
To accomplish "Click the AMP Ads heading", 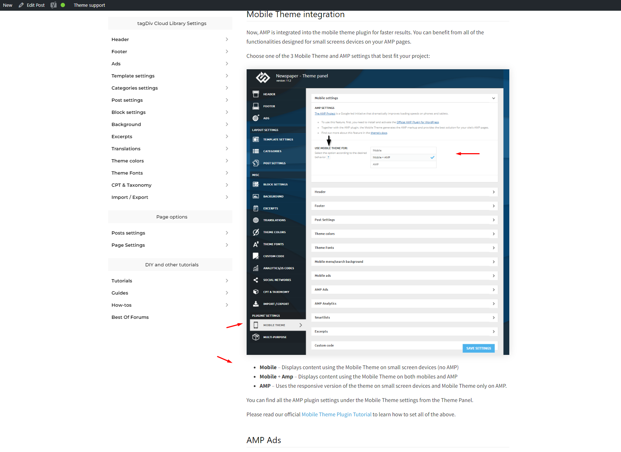I will (264, 440).
